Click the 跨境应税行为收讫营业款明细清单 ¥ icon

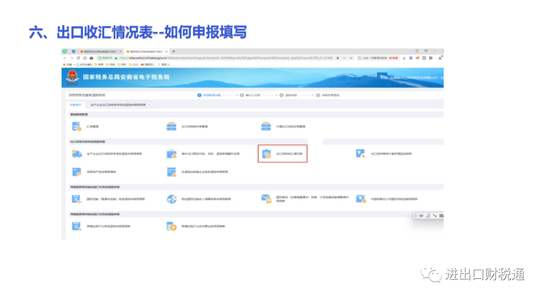pos(172,226)
